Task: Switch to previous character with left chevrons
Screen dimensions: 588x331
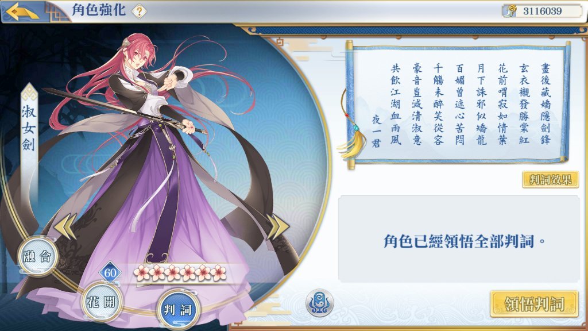Action: tap(65, 226)
